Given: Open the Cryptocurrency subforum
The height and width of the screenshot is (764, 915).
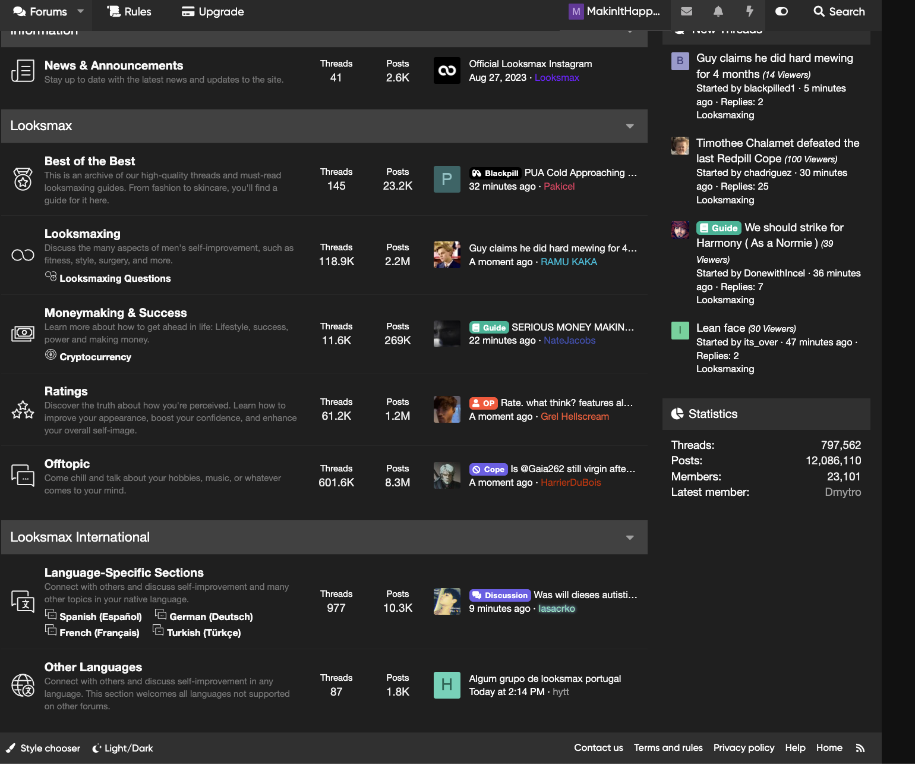Looking at the screenshot, I should 95,357.
